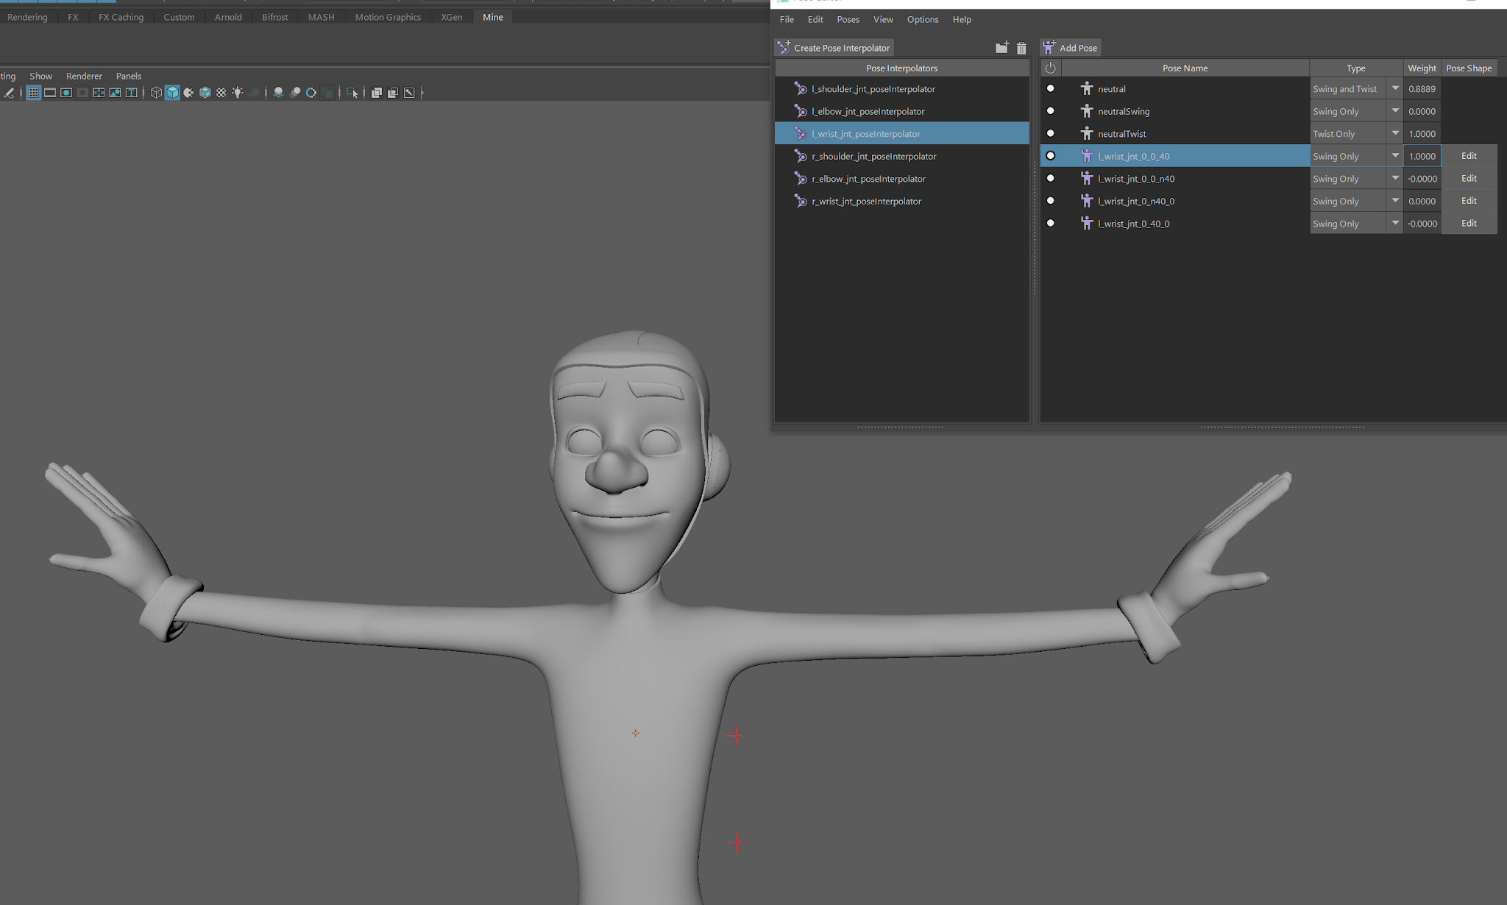This screenshot has width=1507, height=905.
Task: Click the weight field of neutral pose
Action: coord(1422,89)
